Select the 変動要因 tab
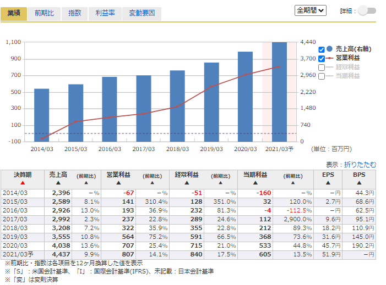Image resolution: width=386 pixels, height=285 pixels. (142, 13)
